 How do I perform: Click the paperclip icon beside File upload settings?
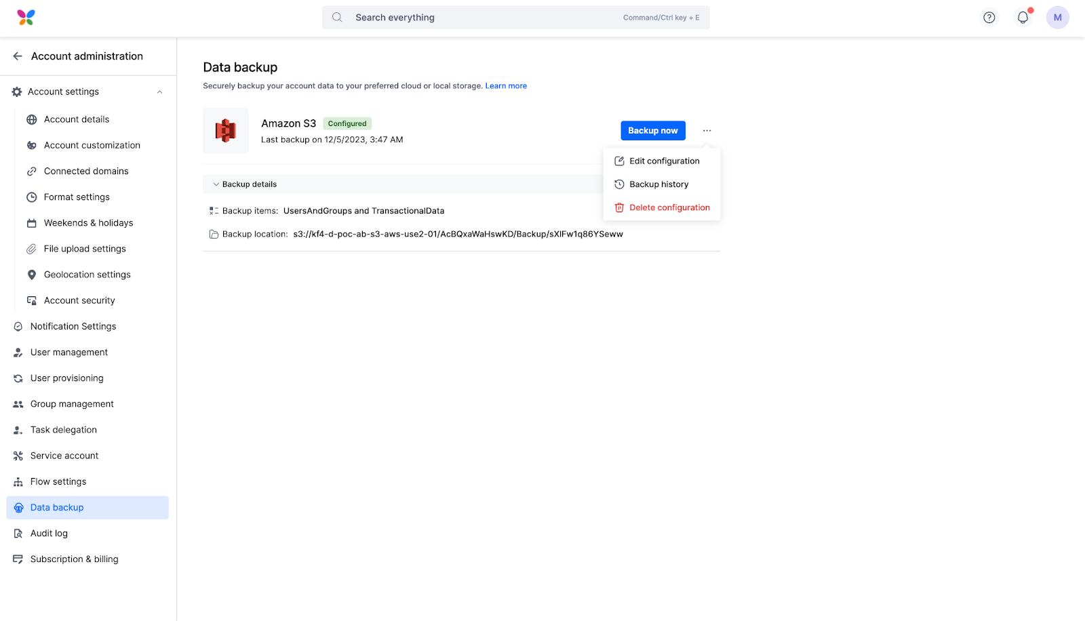click(x=32, y=249)
